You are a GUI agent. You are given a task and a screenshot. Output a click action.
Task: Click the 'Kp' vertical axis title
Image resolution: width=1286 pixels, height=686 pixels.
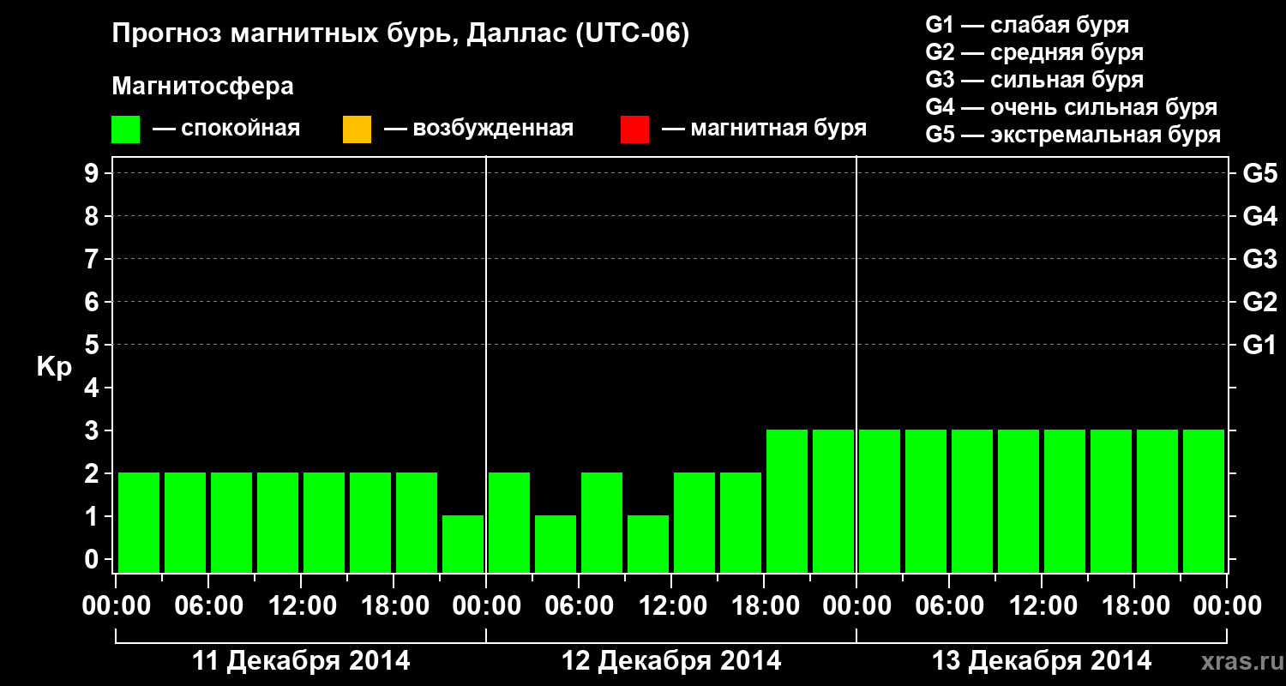click(54, 367)
